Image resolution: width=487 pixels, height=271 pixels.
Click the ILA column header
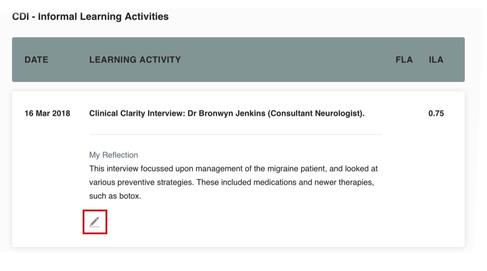point(436,60)
